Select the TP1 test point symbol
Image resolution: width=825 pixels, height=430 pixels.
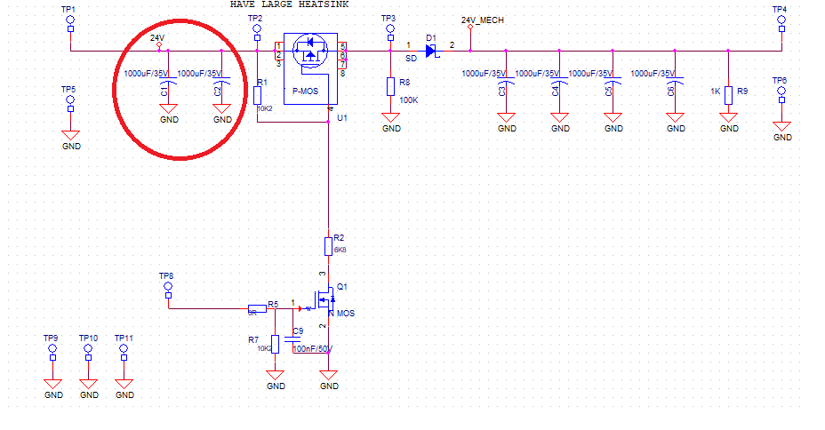[70, 25]
